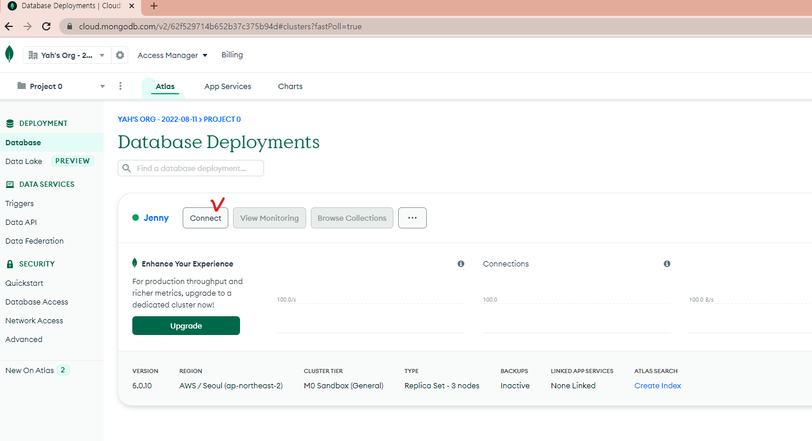Screen dimensions: 812x441
Task: Click YAH'S ORG - 2022-08-11 breadcrumb link
Action: [x=157, y=119]
